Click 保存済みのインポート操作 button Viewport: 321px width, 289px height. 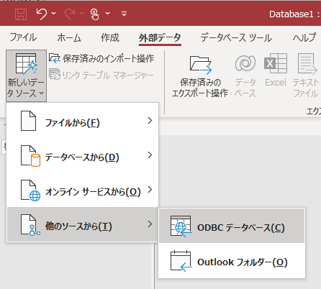click(x=101, y=58)
